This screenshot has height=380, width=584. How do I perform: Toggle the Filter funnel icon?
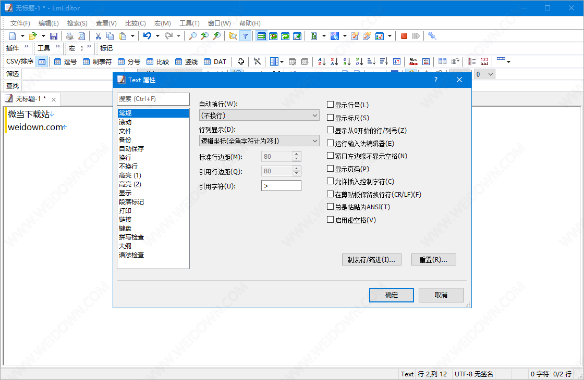[x=246, y=36]
